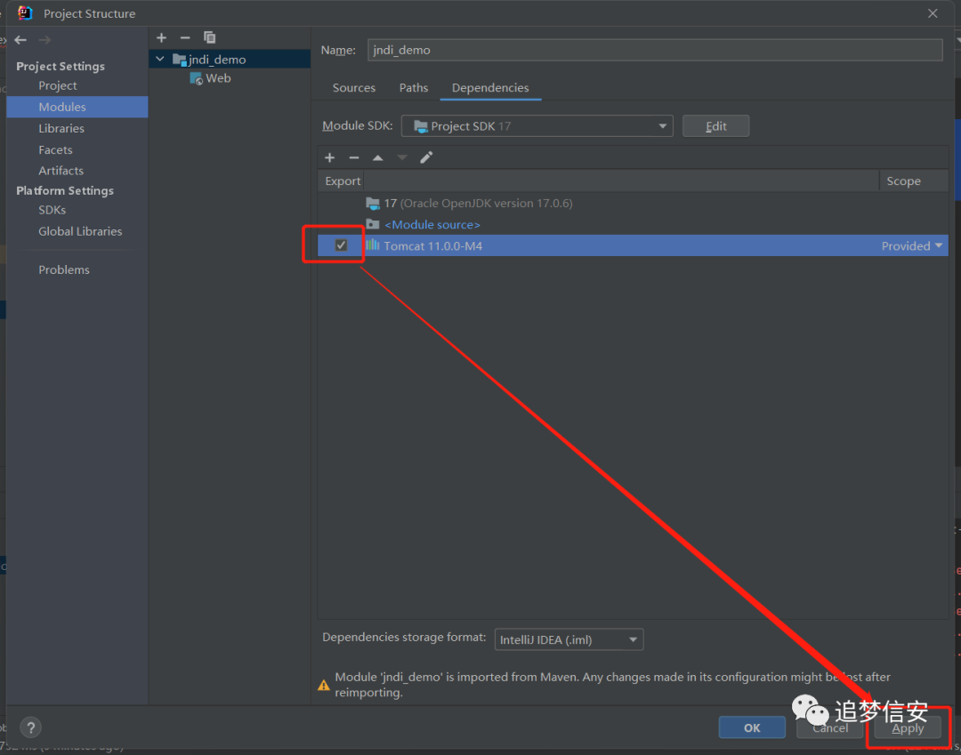Change the Provided scope dropdown
Viewport: 961px width, 755px height.
tap(912, 246)
